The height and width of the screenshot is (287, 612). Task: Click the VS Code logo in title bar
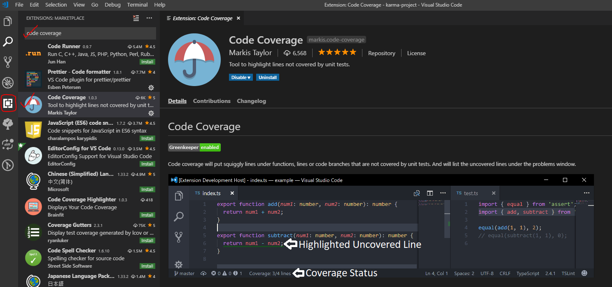(6, 5)
